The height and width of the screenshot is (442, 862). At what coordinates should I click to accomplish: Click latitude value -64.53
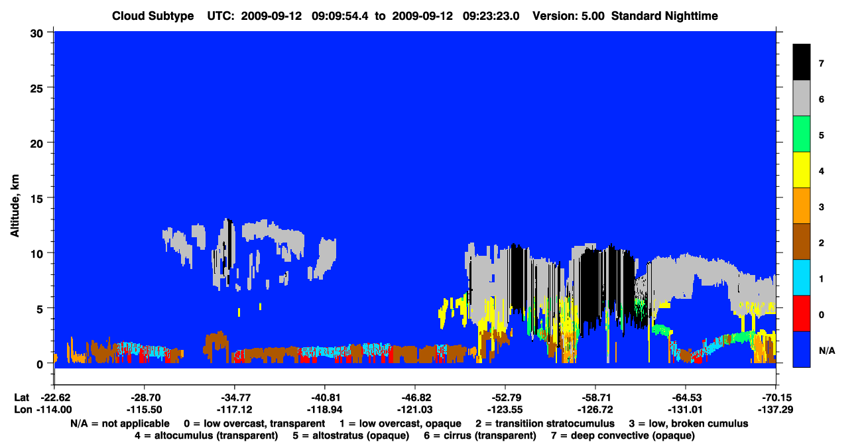click(686, 397)
